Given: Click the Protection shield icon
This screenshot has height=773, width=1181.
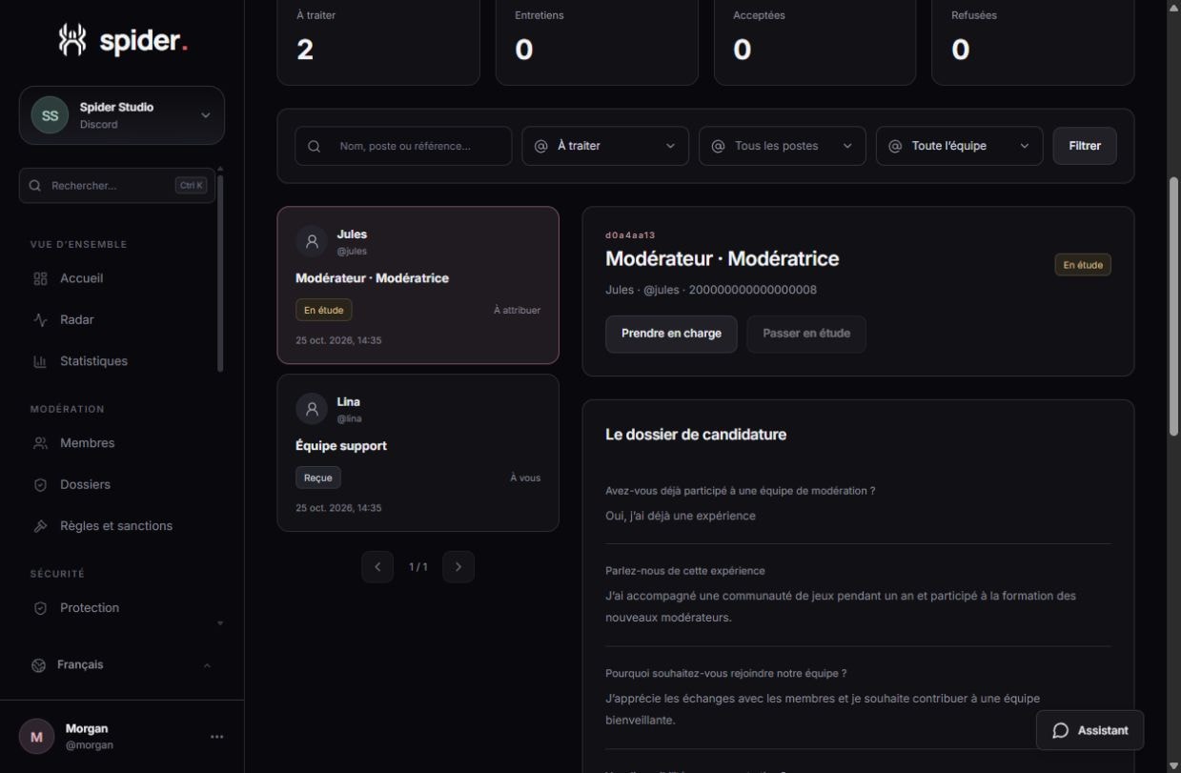Looking at the screenshot, I should [40, 608].
